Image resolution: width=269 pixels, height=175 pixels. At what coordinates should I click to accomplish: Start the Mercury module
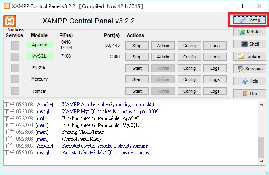point(137,79)
